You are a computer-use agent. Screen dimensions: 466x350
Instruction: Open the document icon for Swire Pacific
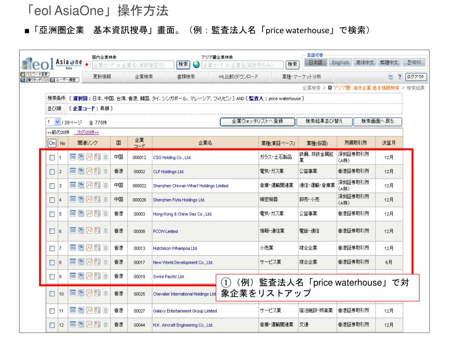point(106,276)
